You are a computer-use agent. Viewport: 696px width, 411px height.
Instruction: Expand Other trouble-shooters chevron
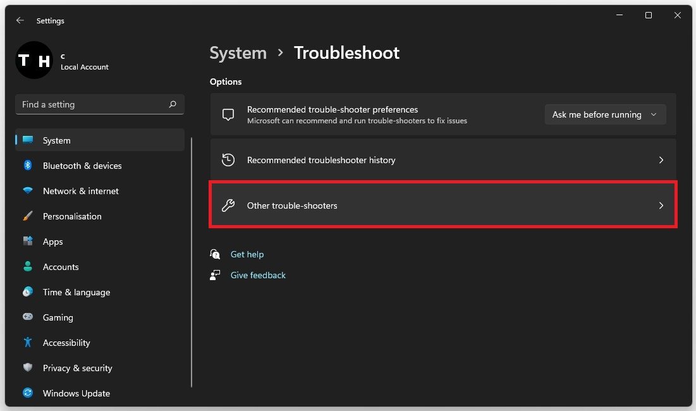point(661,205)
